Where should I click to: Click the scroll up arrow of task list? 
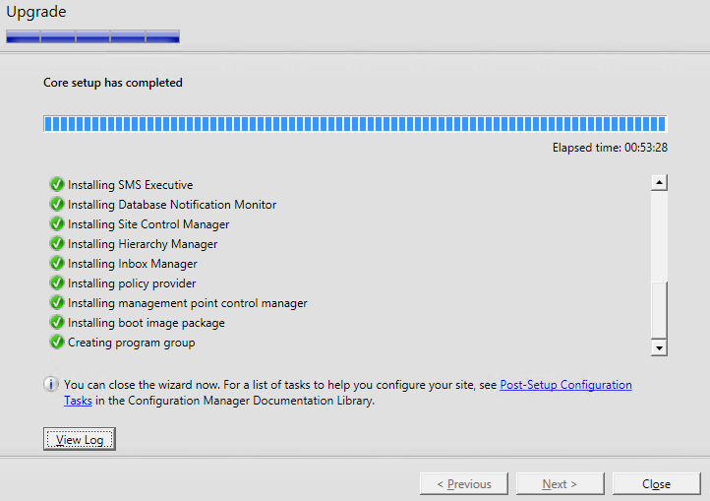(659, 183)
